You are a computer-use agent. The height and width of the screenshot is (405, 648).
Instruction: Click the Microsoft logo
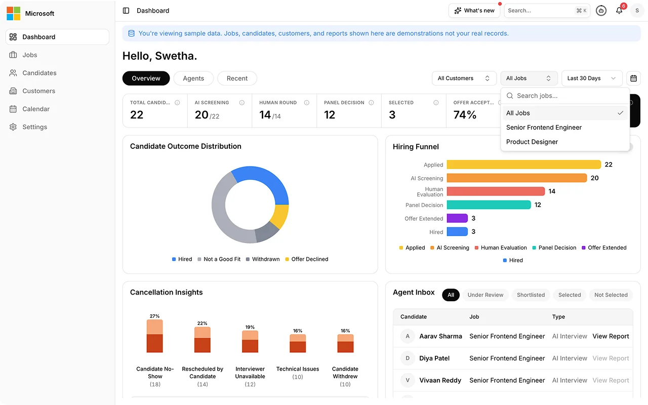coord(13,14)
